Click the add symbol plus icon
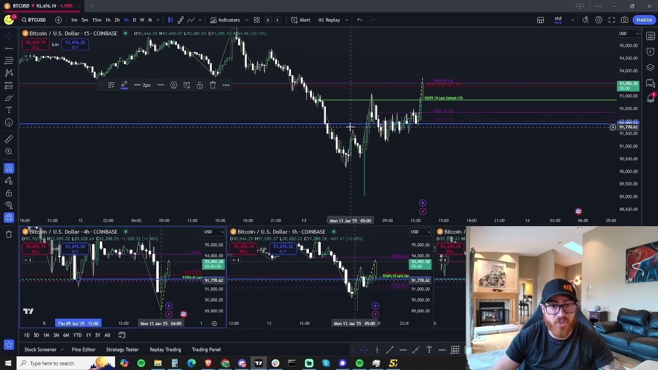 [58, 20]
